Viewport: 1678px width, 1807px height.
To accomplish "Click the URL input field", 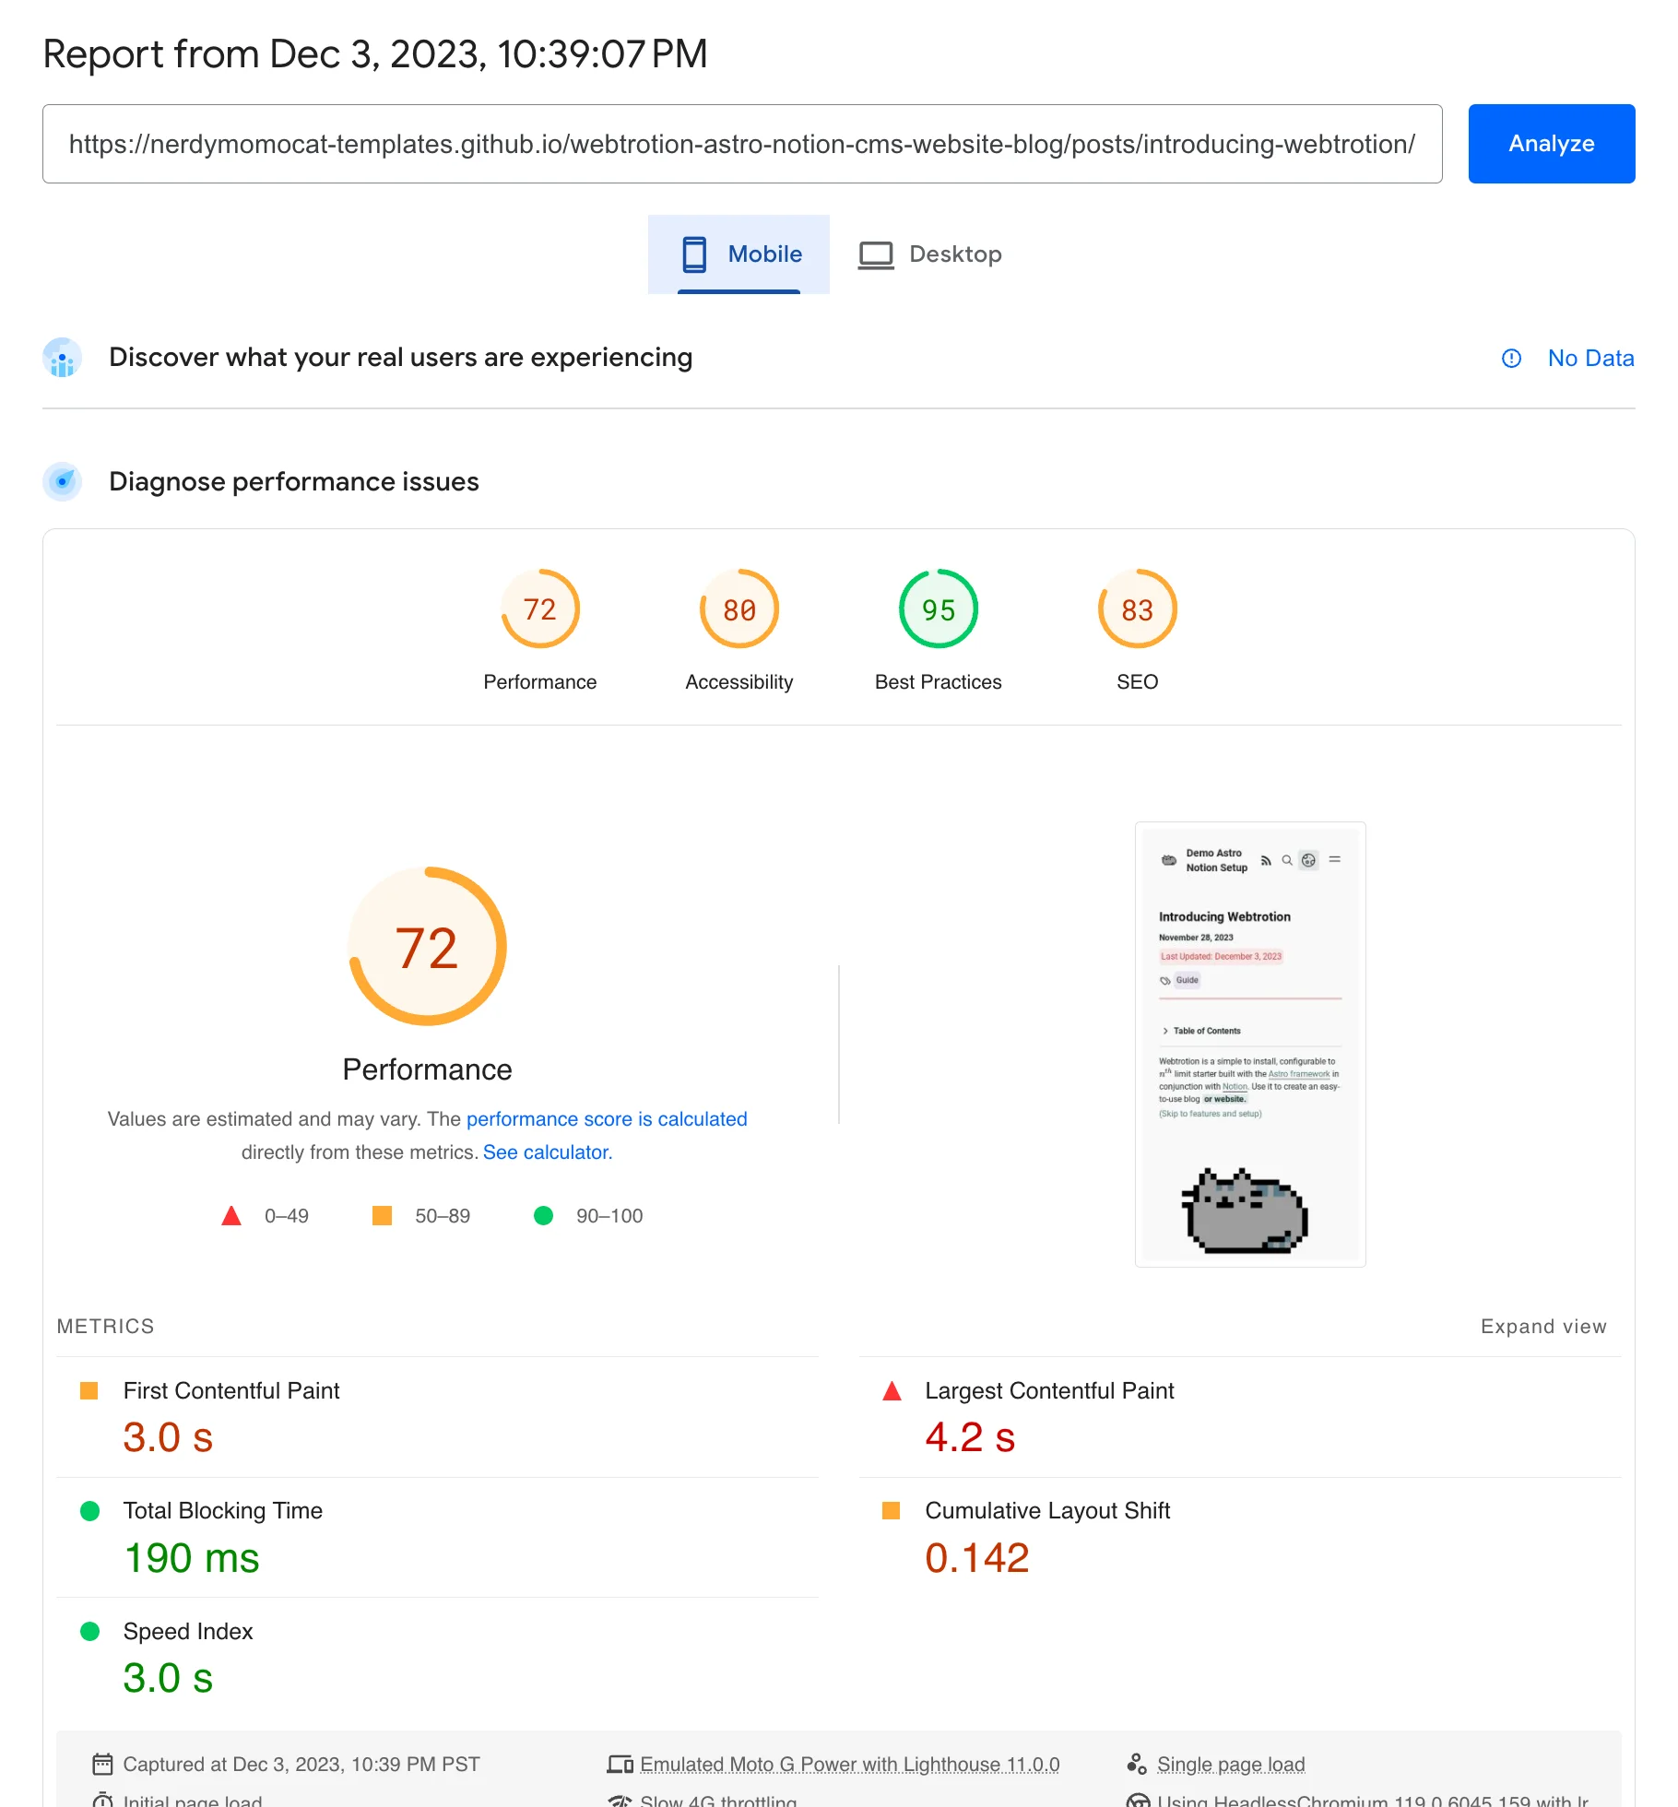I will (741, 144).
